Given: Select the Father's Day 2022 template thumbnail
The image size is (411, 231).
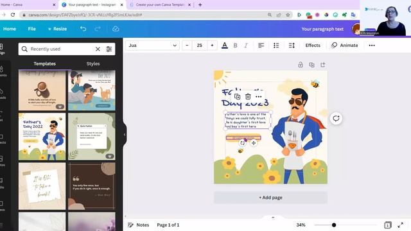Looking at the screenshot, I should click(x=42, y=137).
